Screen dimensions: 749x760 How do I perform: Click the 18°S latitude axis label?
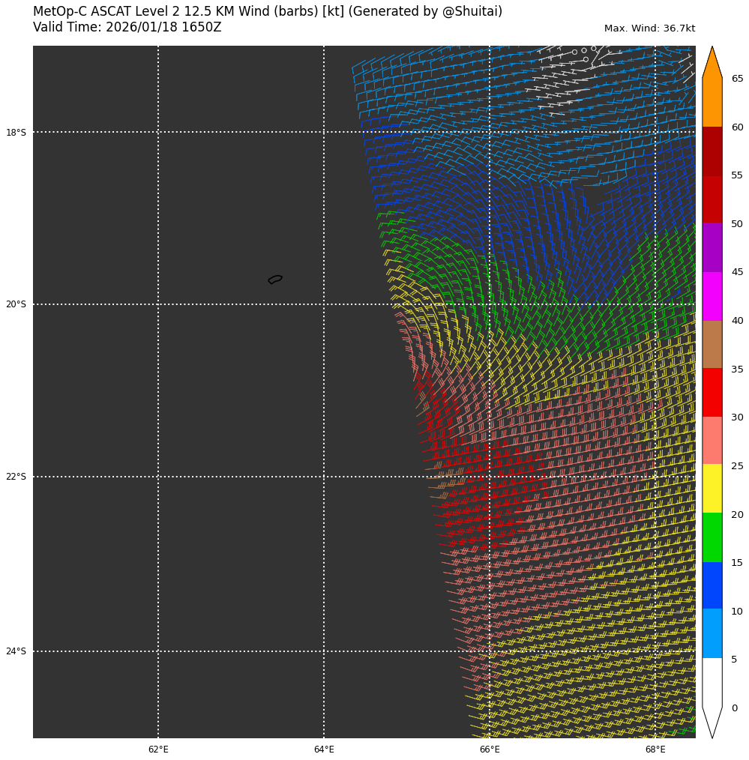[16, 133]
